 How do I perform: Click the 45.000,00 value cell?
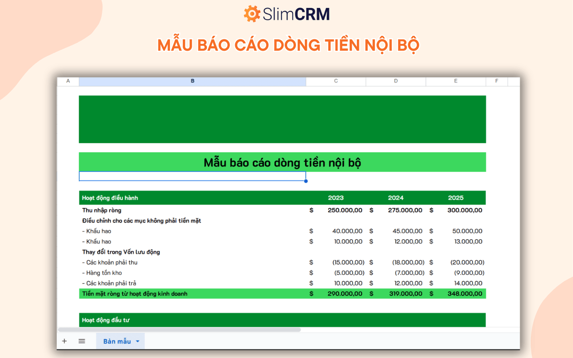coord(396,231)
